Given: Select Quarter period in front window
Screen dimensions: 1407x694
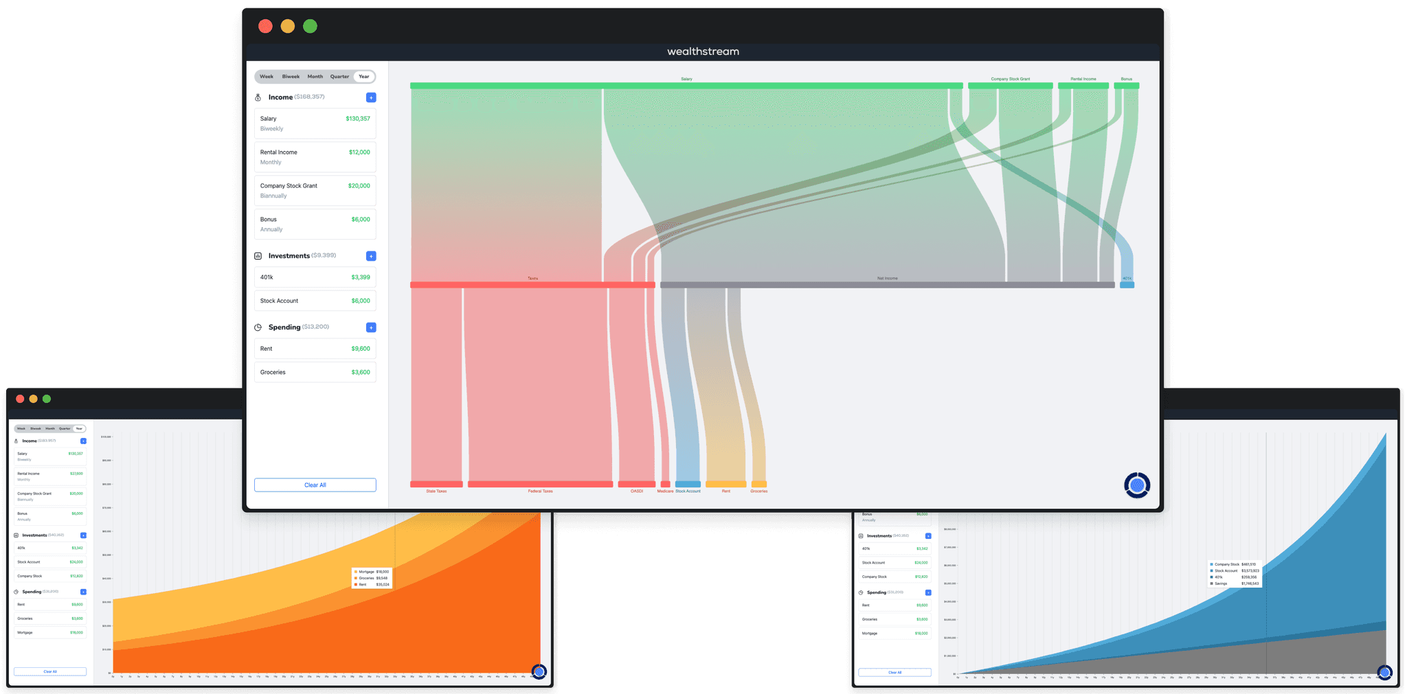Looking at the screenshot, I should tap(339, 77).
